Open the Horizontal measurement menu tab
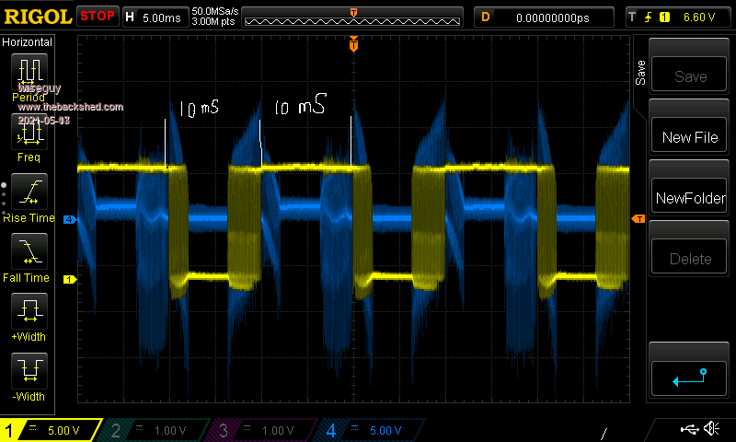Screen dimensions: 736x442 coord(28,42)
